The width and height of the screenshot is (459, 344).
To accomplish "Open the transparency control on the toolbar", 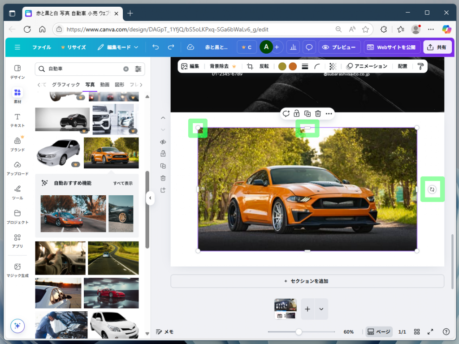I will point(333,66).
